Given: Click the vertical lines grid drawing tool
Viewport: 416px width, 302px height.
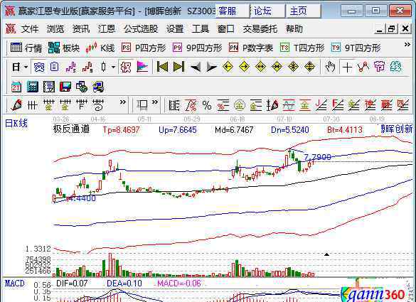Looking at the screenshot, I should point(33,106).
